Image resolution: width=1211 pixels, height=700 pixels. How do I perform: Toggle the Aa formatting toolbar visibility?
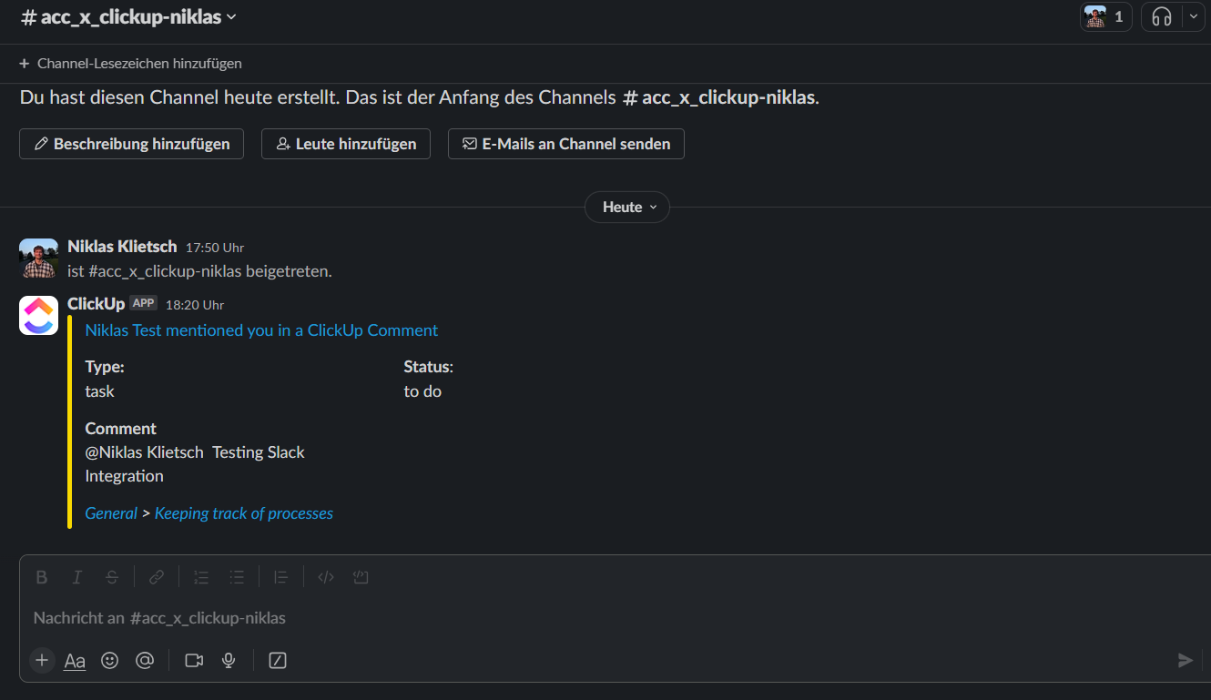click(x=75, y=661)
